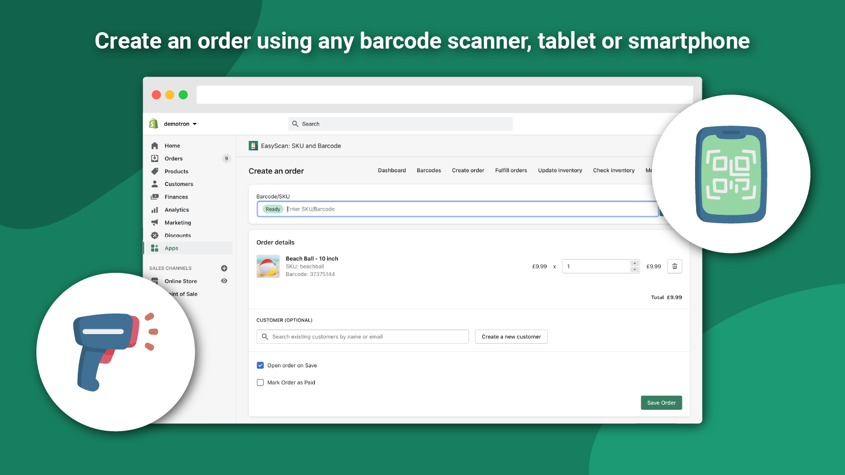
Task: Open the Finances section
Action: 176,196
